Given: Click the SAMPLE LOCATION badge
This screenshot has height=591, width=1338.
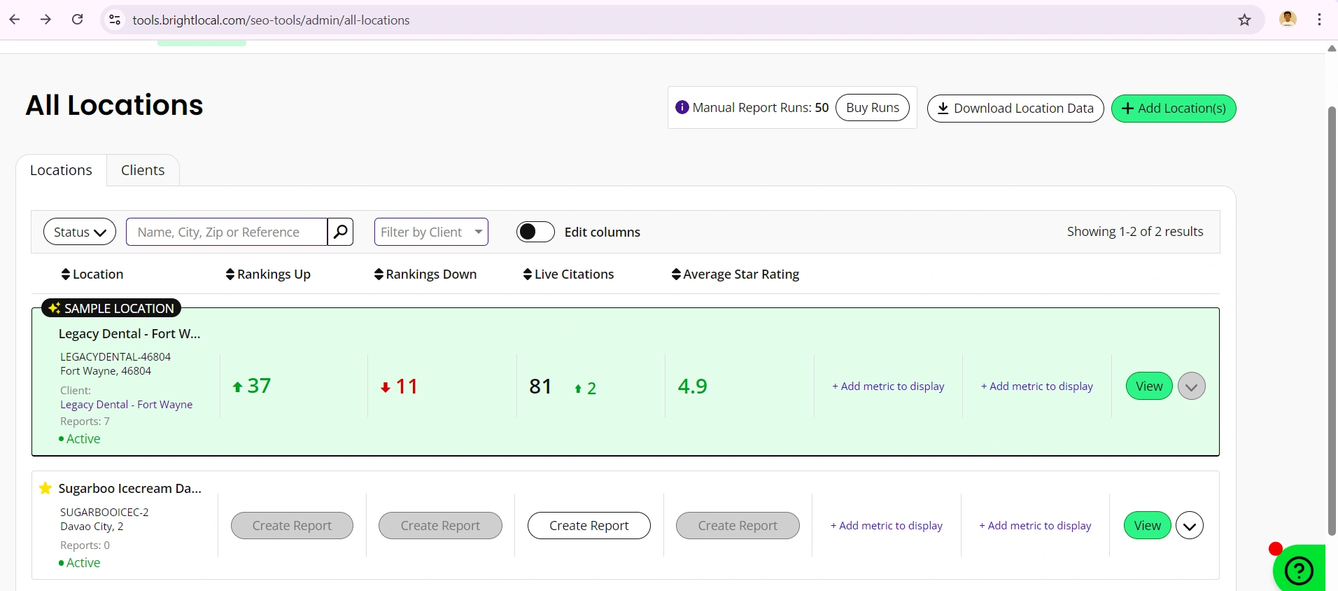Looking at the screenshot, I should (111, 308).
